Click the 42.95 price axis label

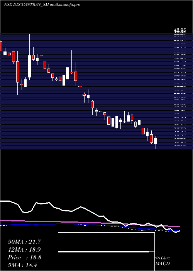[x=180, y=31]
